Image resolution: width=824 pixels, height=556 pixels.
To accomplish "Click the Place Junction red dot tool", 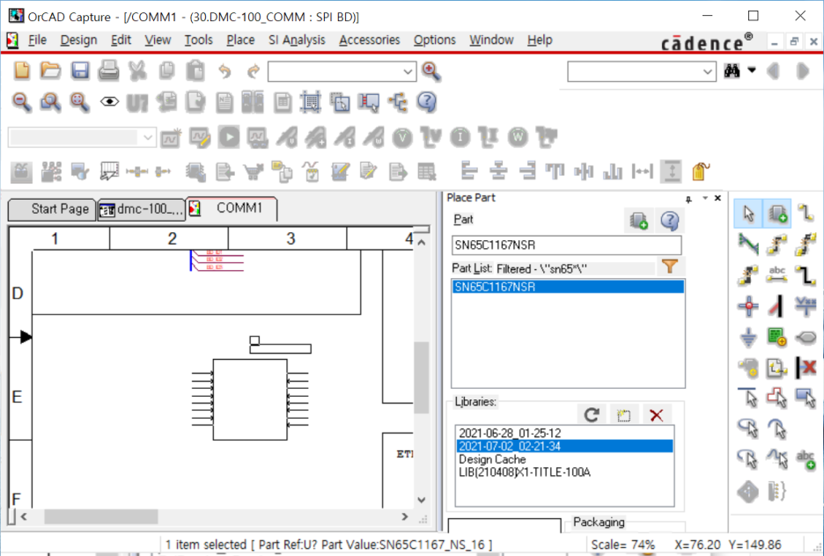I will point(748,305).
